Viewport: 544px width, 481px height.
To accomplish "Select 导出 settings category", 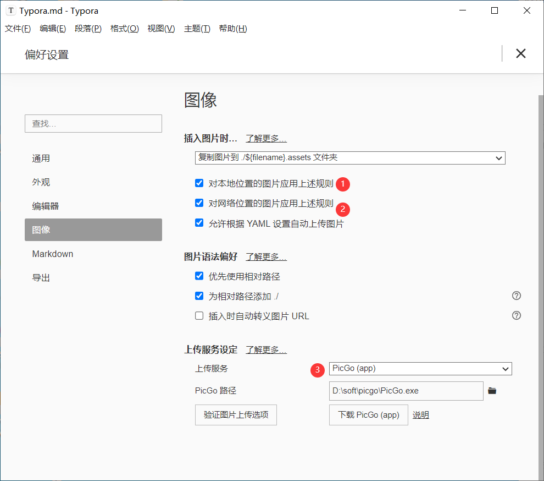I will [x=93, y=278].
